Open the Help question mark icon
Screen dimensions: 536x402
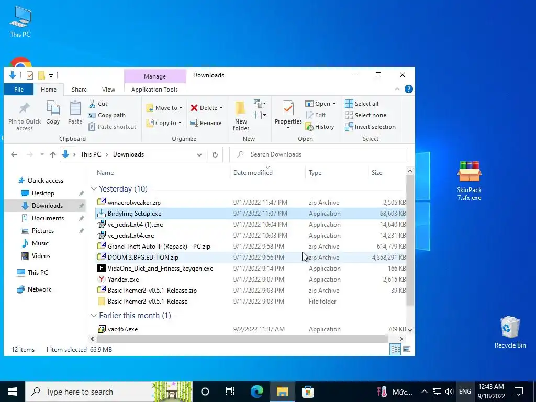coord(408,89)
